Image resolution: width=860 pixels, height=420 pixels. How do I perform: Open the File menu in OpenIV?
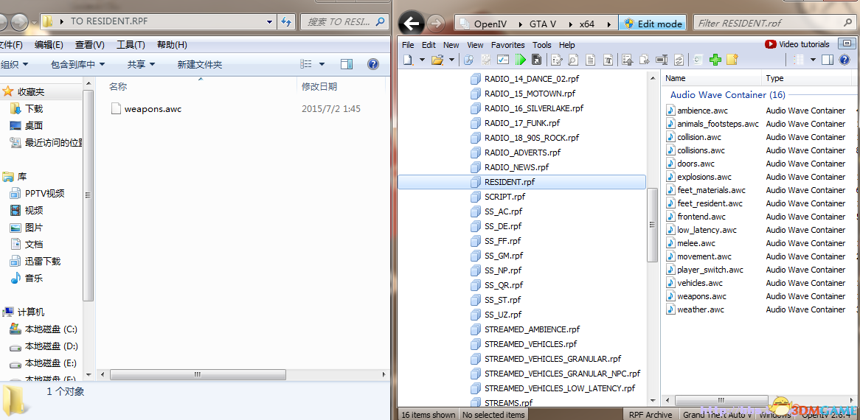click(x=408, y=45)
